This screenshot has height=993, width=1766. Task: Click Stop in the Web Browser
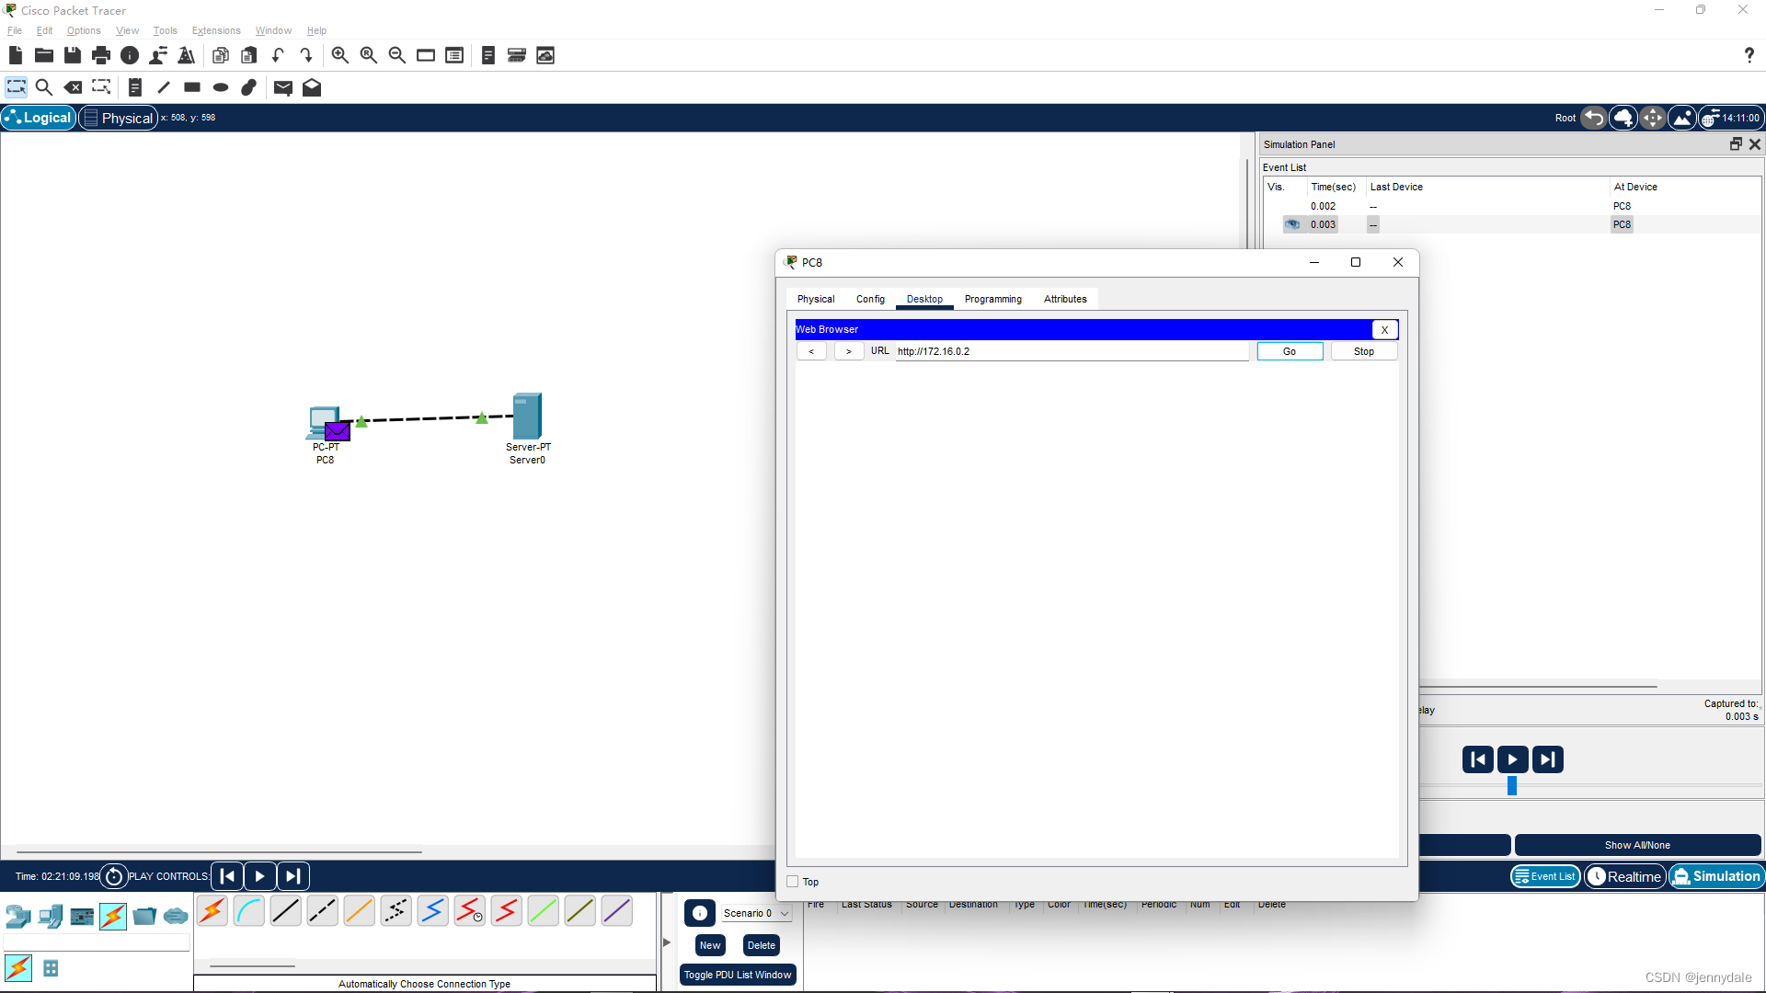tap(1364, 351)
